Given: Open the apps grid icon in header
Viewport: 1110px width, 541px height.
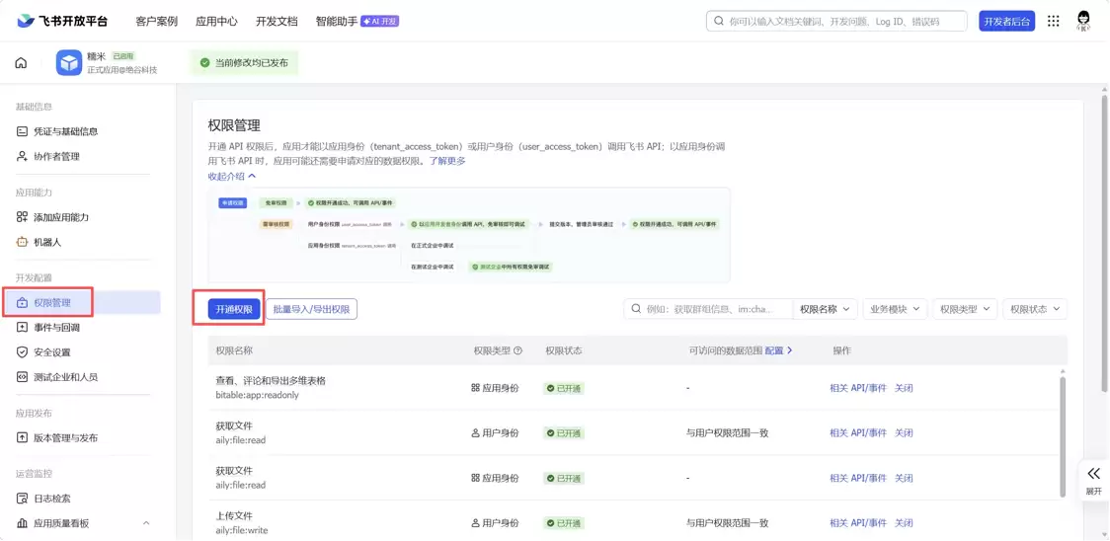Looking at the screenshot, I should 1054,22.
